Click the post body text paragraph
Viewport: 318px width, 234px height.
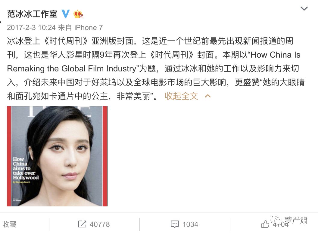(156, 68)
